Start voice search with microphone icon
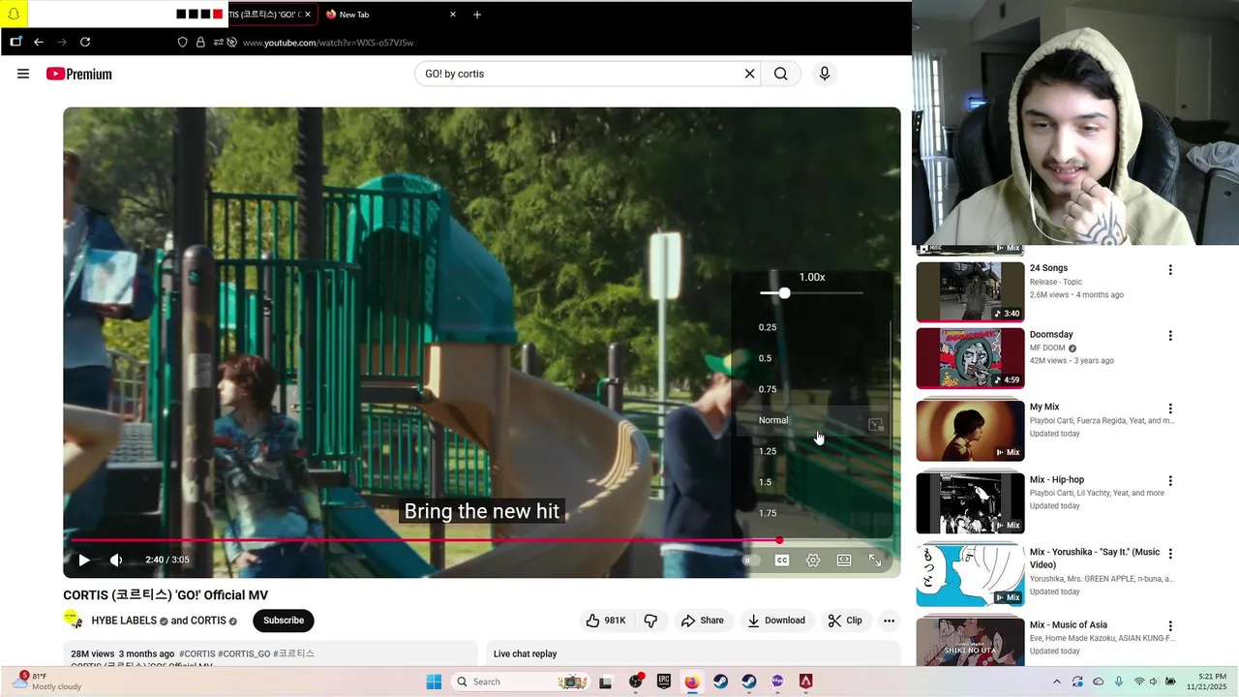 pyautogui.click(x=825, y=74)
